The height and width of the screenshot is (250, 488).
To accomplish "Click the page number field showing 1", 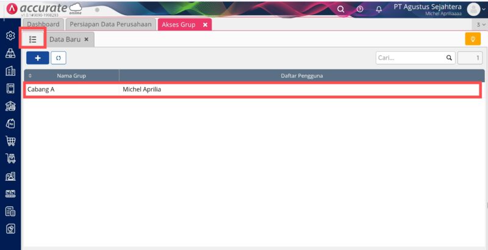I will tap(470, 58).
